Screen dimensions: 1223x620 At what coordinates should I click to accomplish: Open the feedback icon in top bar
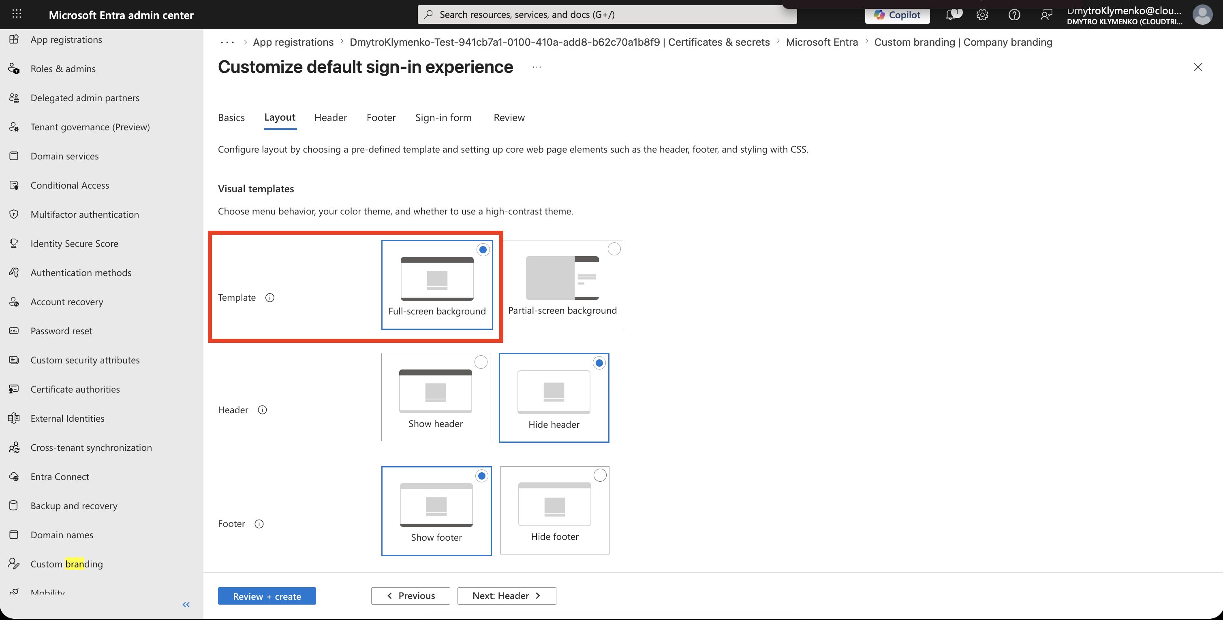click(x=1046, y=15)
